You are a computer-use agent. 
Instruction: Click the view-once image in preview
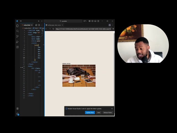coord(79,76)
